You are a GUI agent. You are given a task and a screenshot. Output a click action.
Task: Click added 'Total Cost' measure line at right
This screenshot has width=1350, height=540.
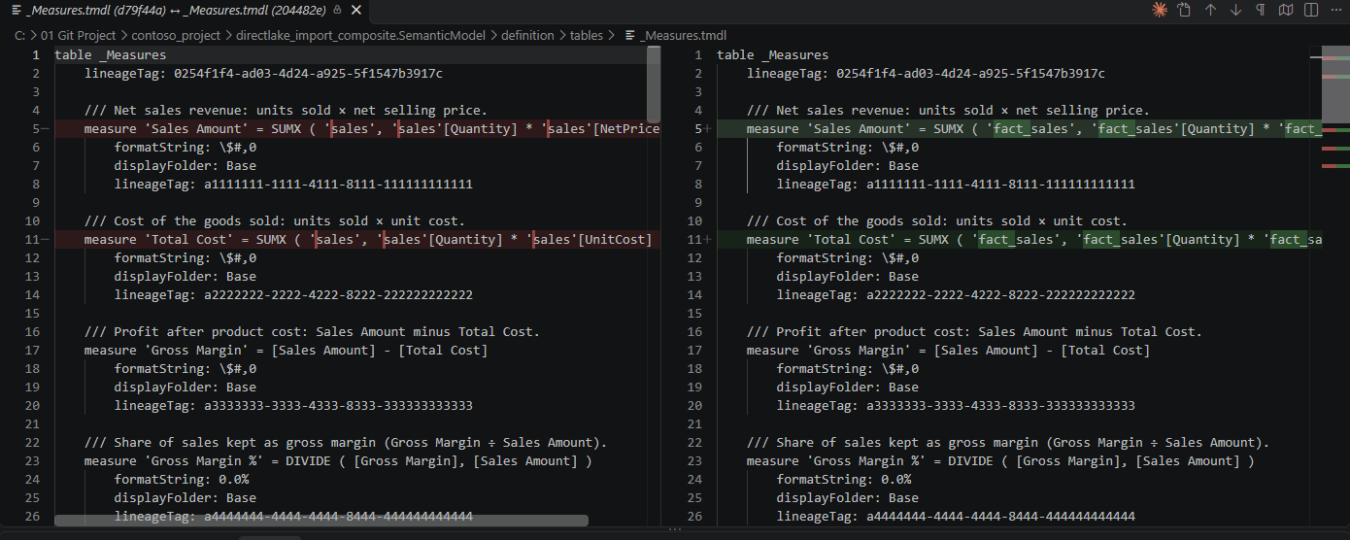(1020, 240)
